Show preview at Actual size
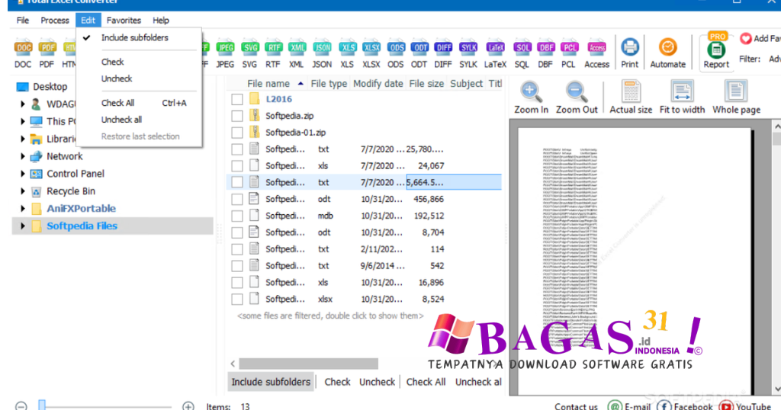 (631, 98)
